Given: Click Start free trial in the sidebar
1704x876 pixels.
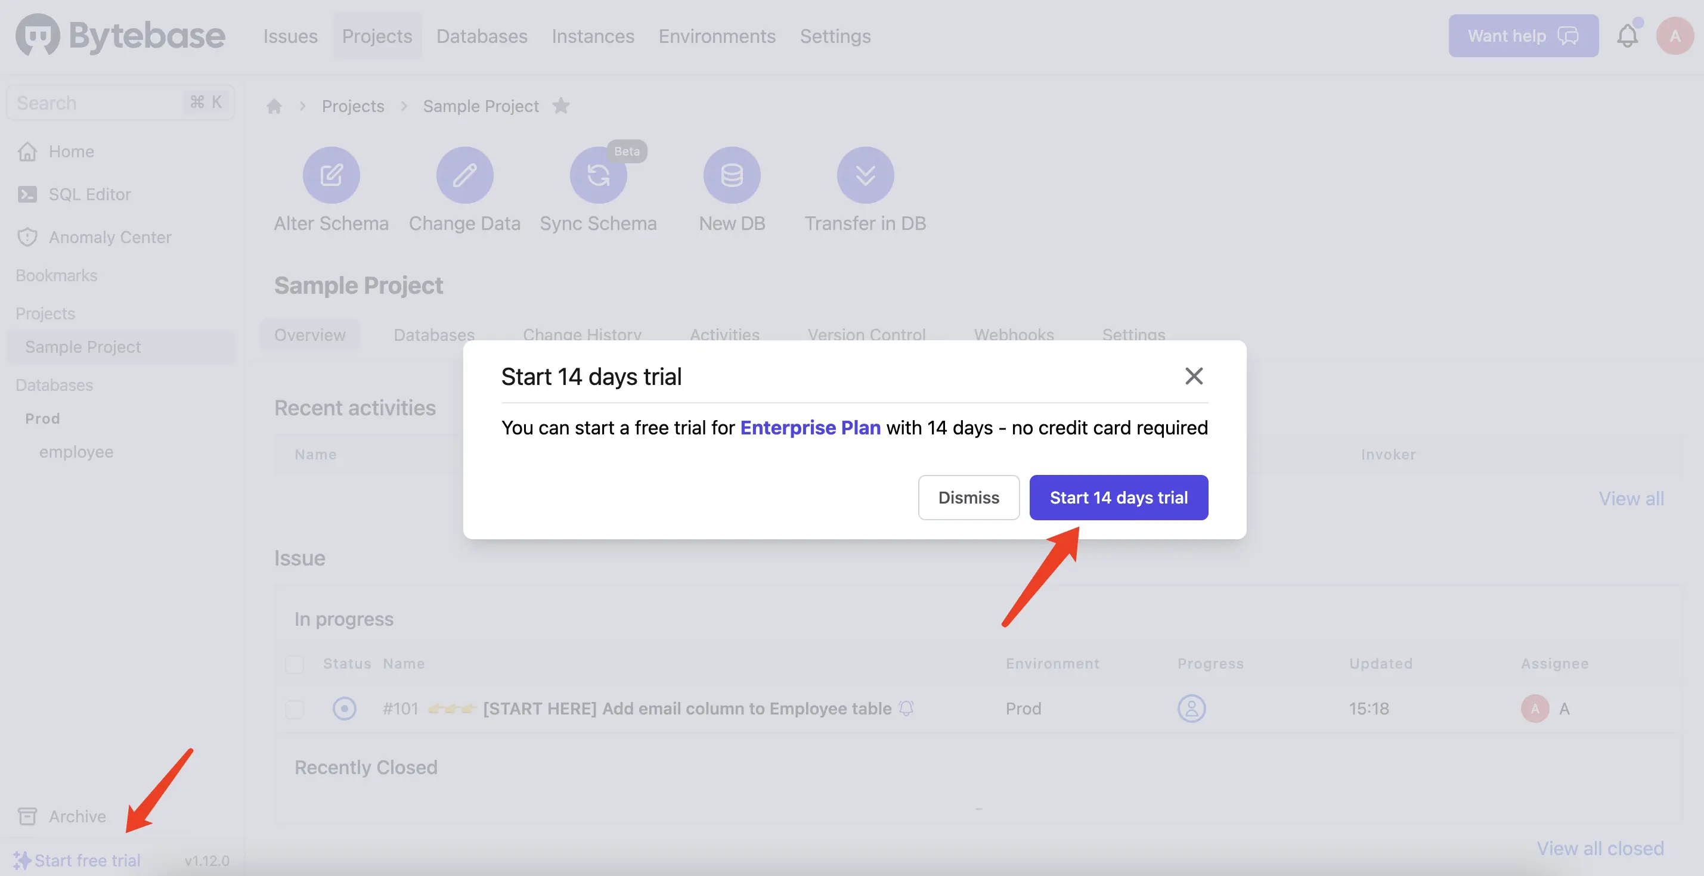Looking at the screenshot, I should point(78,860).
